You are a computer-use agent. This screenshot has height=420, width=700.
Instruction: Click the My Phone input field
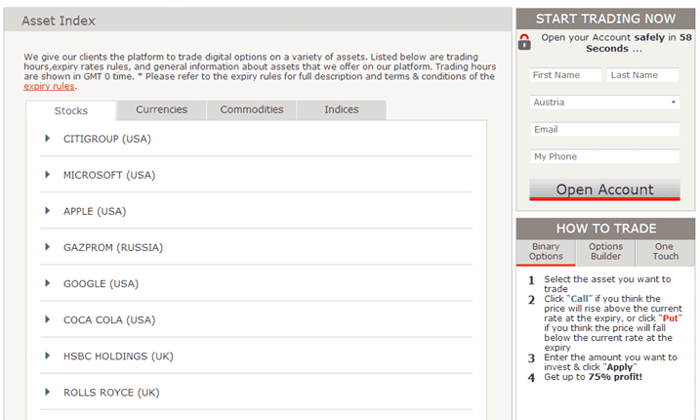pyautogui.click(x=604, y=156)
